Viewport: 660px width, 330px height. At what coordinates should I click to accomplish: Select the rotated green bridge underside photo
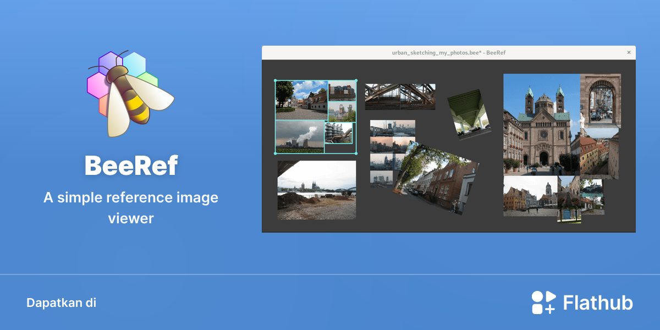(x=469, y=114)
